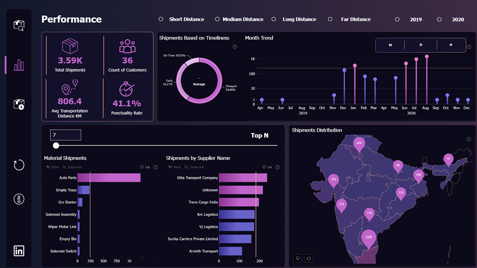This screenshot has height=268, width=477.
Task: Open the LinkedIn icon in sidebar
Action: [19, 251]
